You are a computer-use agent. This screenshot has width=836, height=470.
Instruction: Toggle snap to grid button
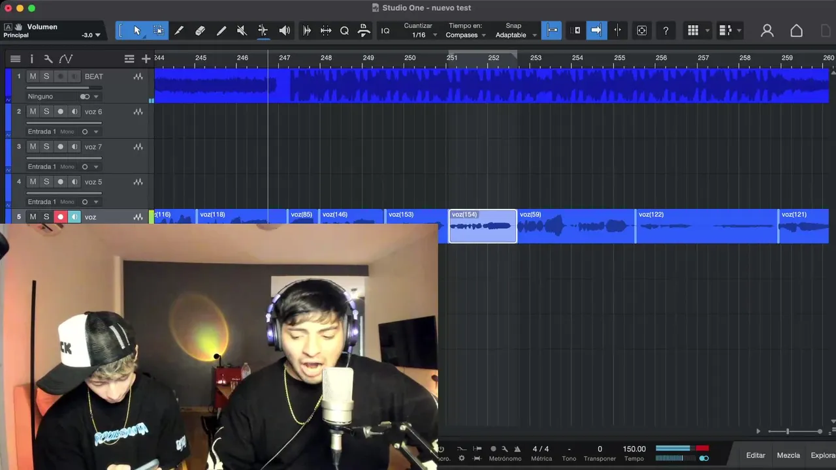pos(551,31)
